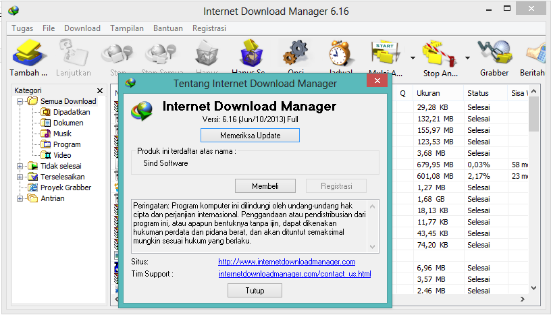Click the Hapus trash toolbar icon
This screenshot has height=315, width=551.
[x=207, y=53]
